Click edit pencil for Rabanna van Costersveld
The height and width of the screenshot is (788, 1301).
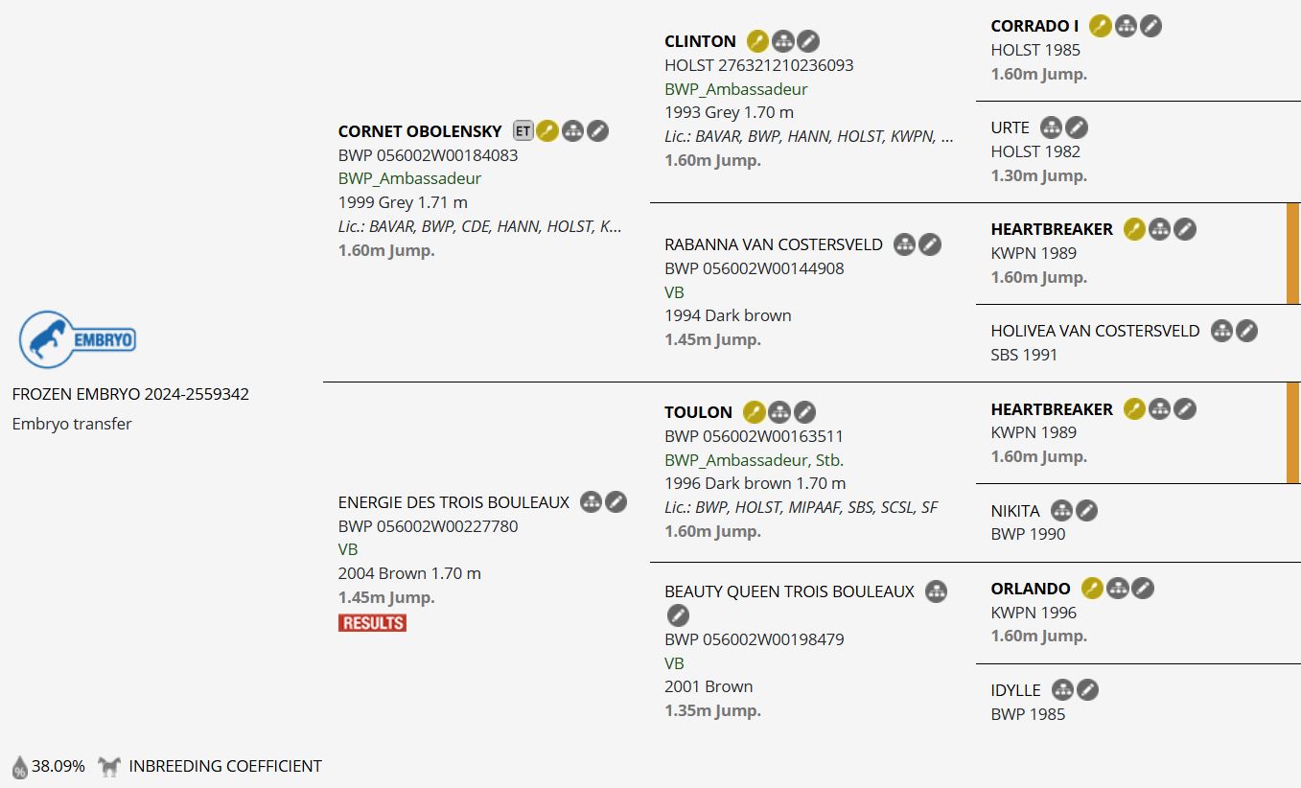[x=930, y=244]
